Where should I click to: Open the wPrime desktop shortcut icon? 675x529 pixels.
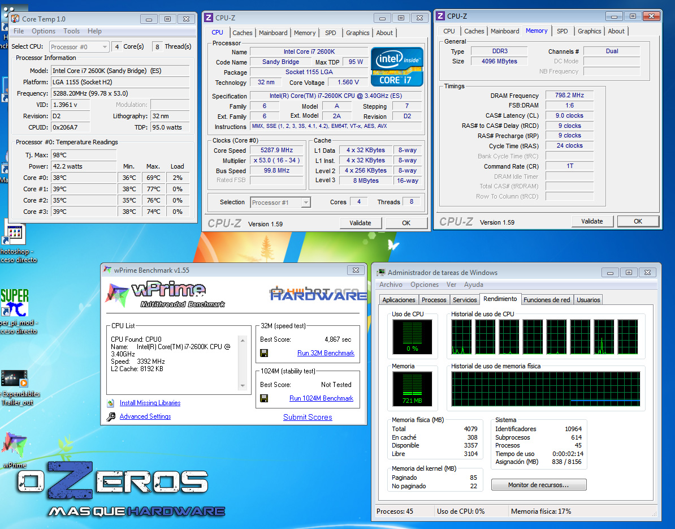click(x=15, y=445)
